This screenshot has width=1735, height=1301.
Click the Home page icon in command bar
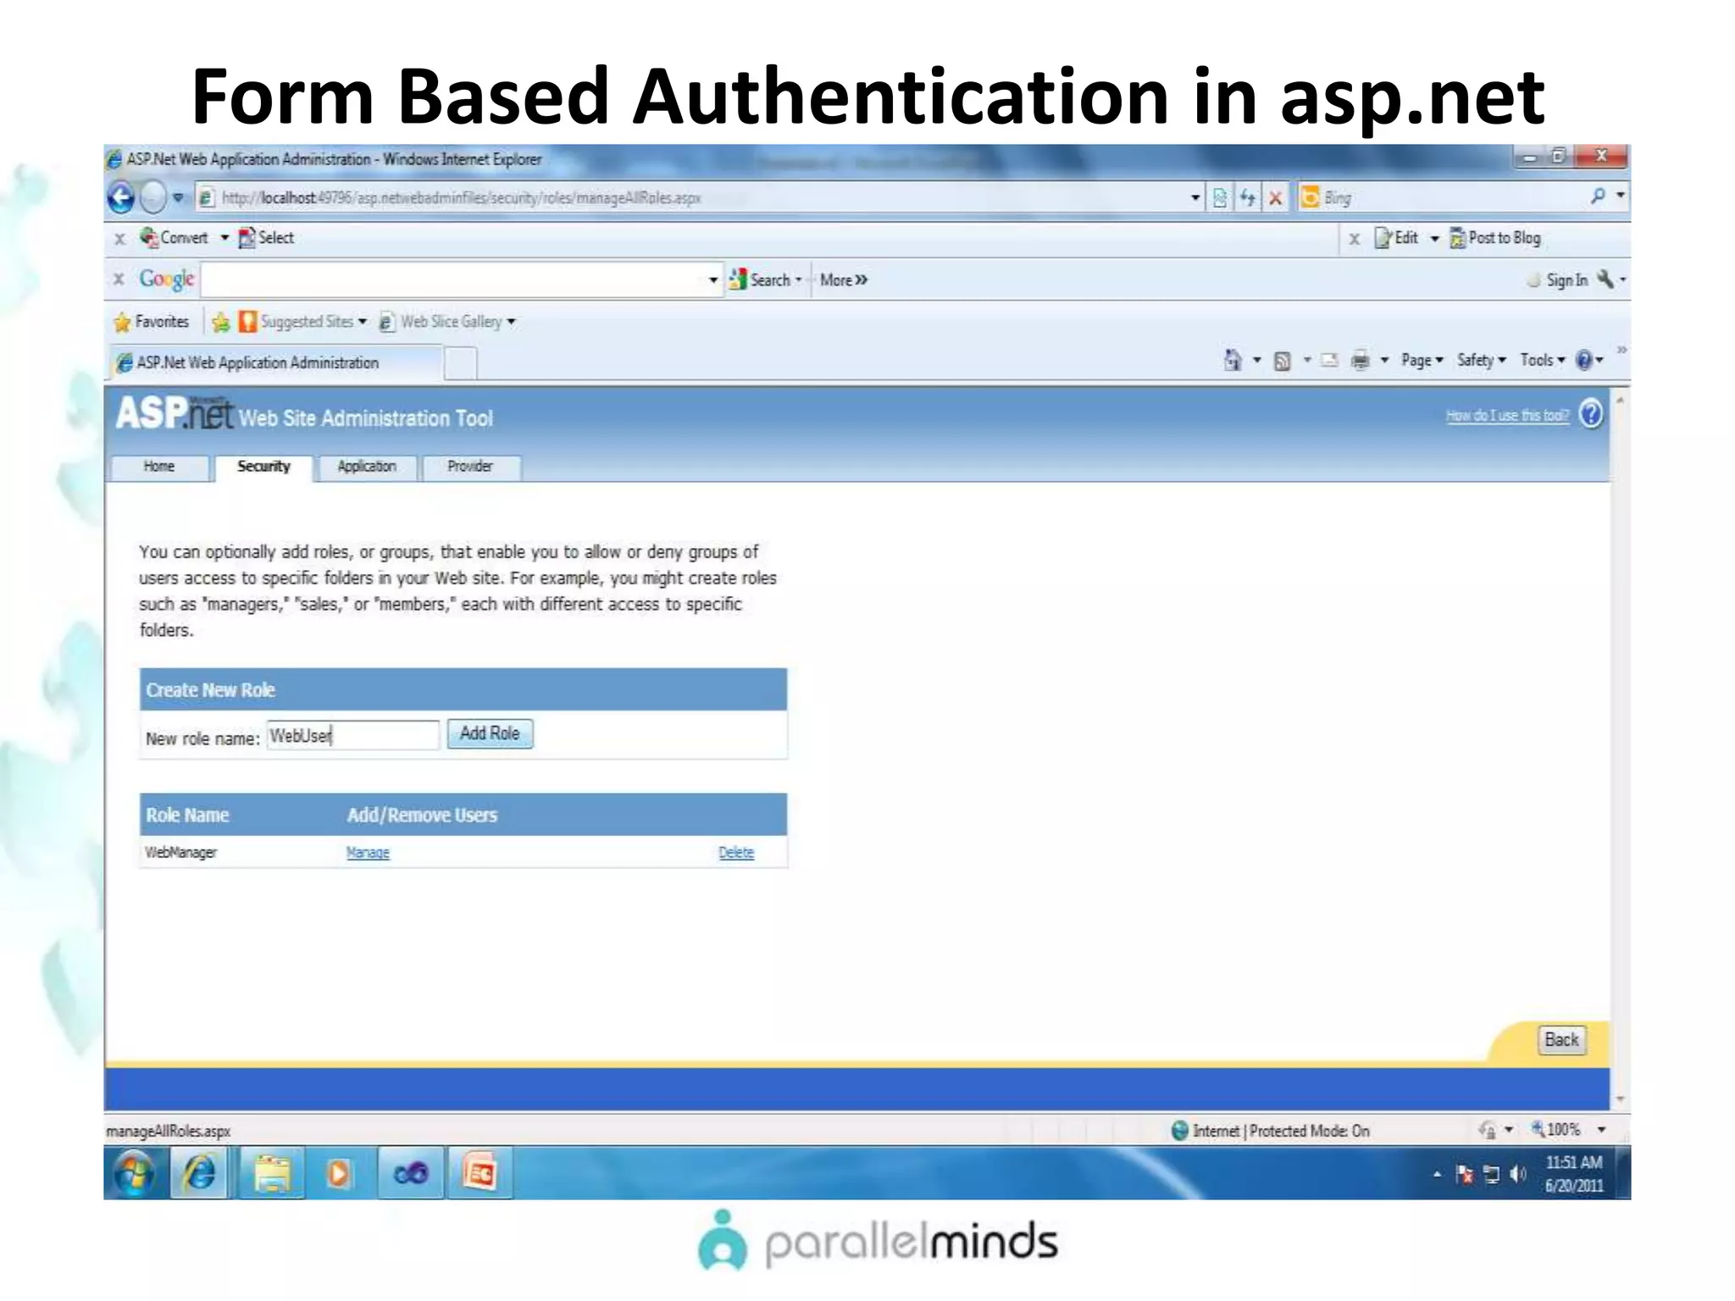click(x=1233, y=361)
